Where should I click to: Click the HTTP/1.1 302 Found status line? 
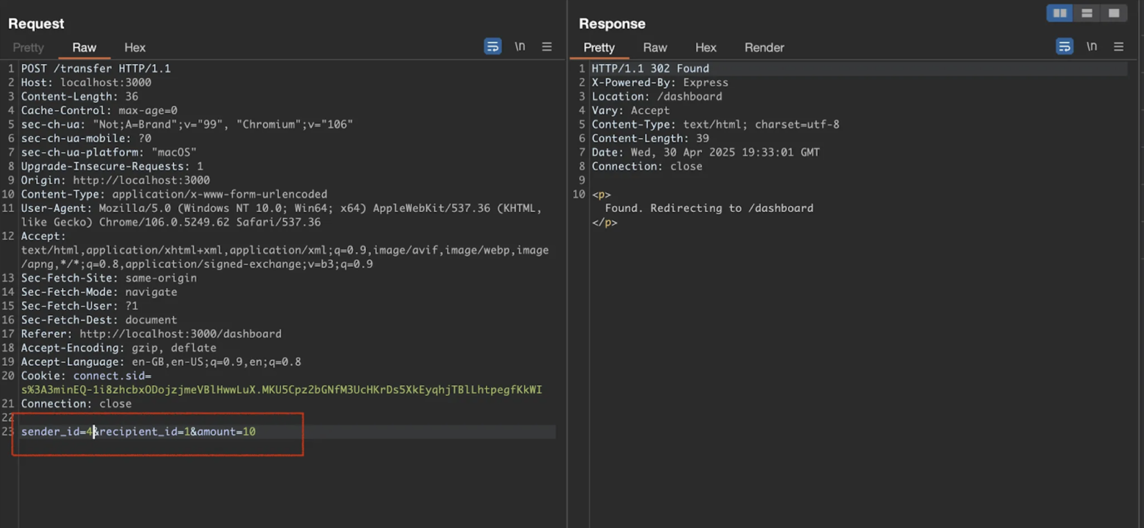(x=651, y=69)
